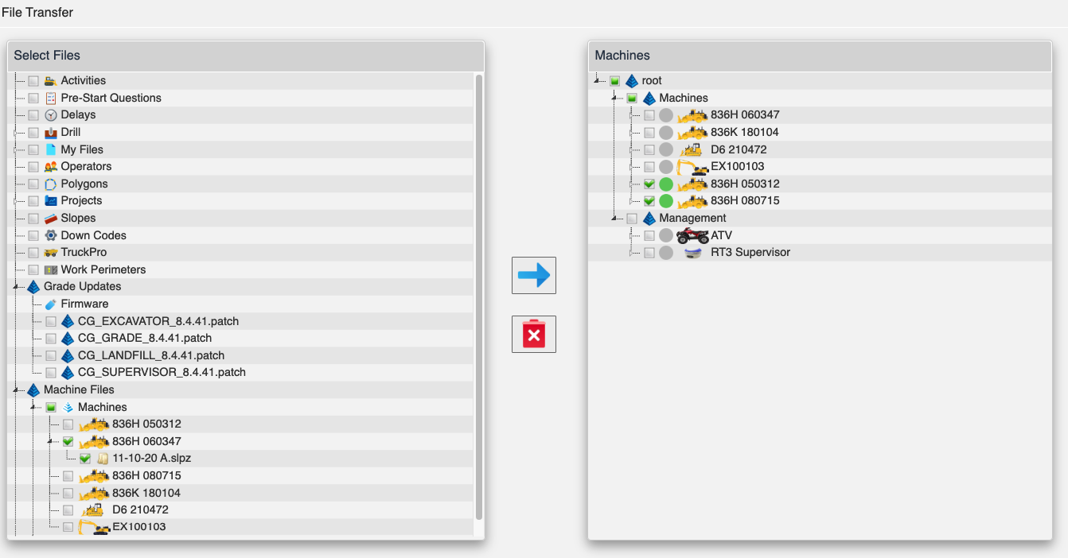Check the Management group checkbox
1068x558 pixels.
pos(632,218)
